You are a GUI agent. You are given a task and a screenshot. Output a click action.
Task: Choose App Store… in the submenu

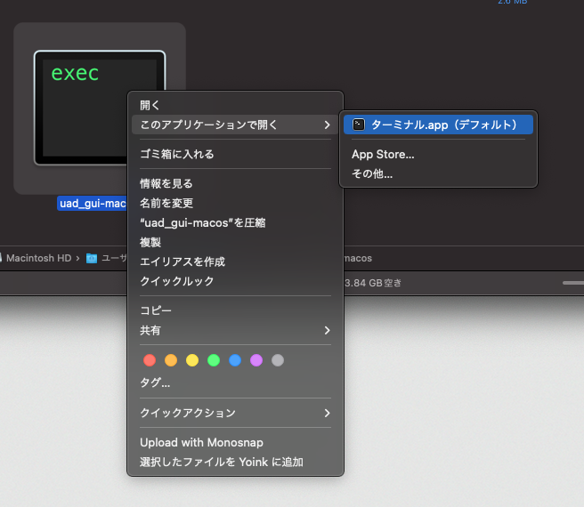point(383,155)
